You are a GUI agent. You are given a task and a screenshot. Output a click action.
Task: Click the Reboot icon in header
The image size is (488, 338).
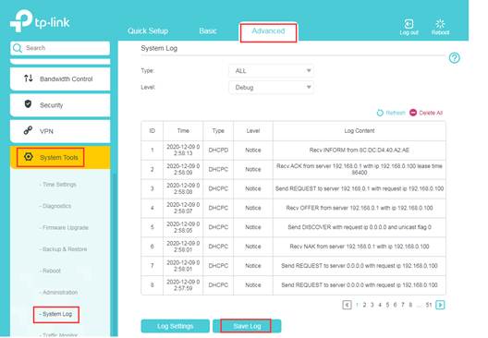click(440, 24)
